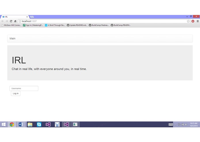This screenshot has width=200, height=142.
Task: Open the McGraw-Hill Conne... bookmark
Action: pos(11,25)
